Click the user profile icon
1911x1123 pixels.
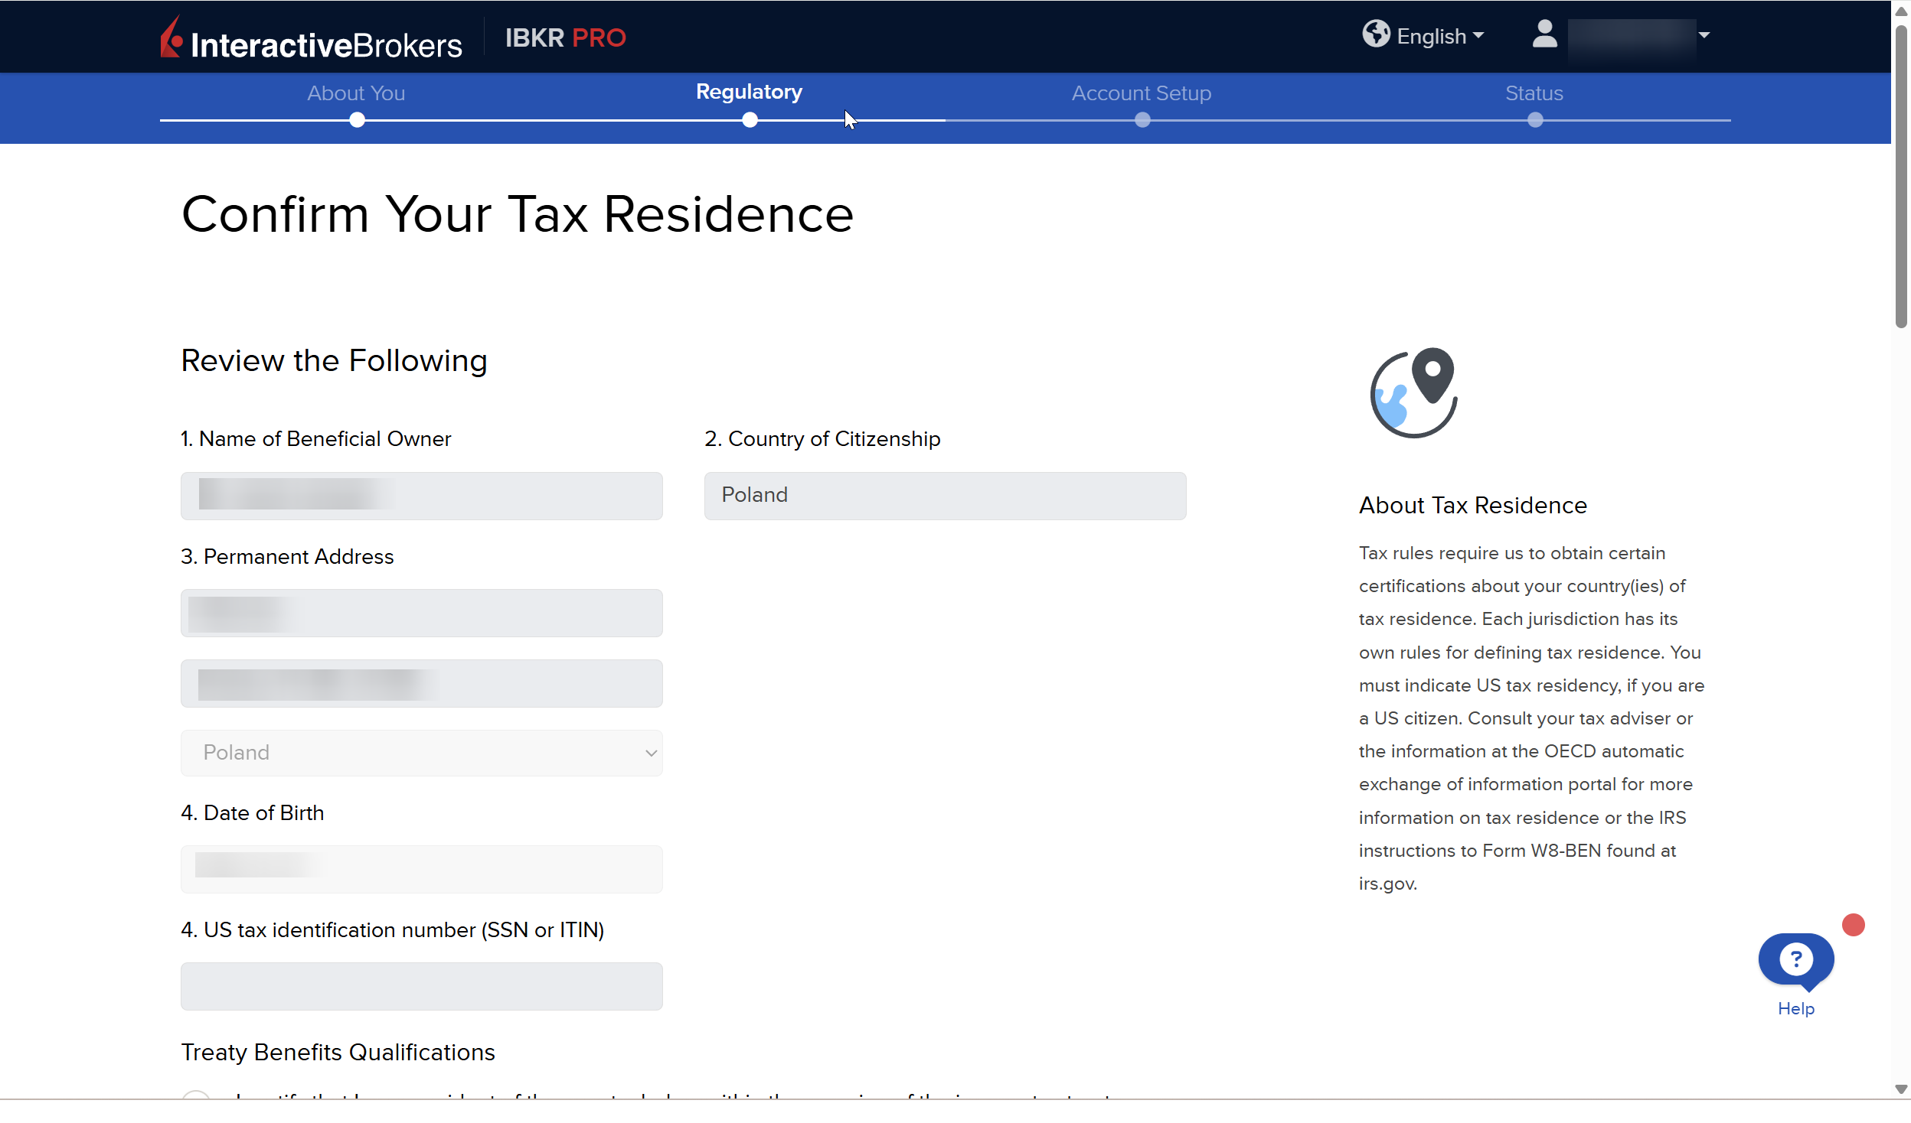coord(1544,34)
